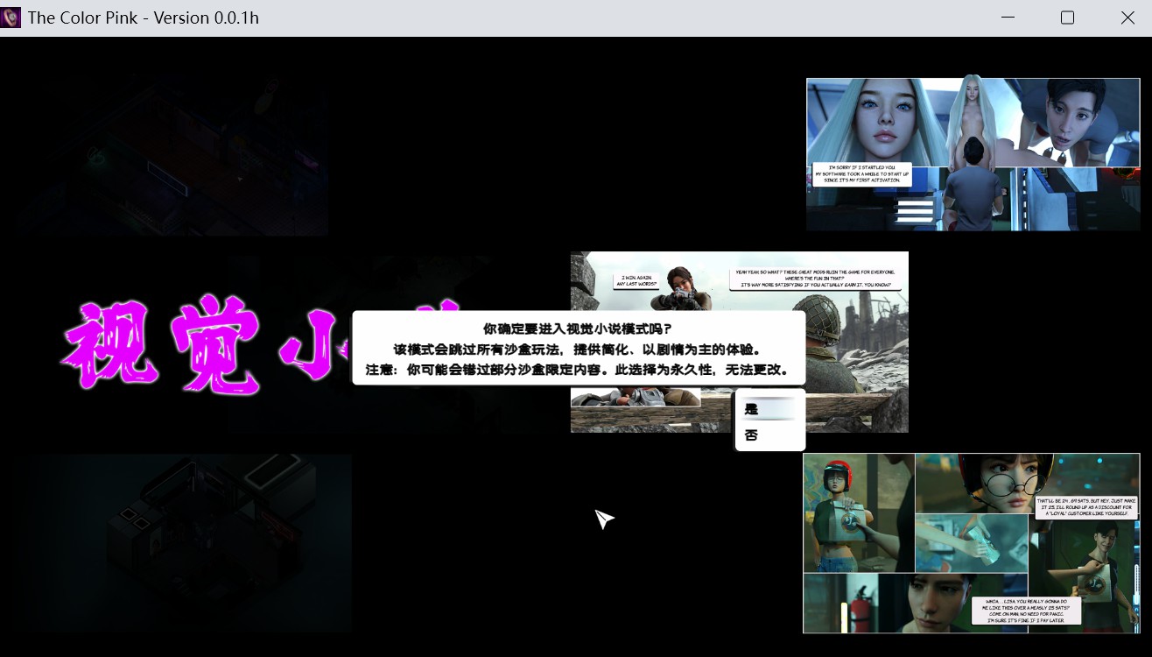This screenshot has height=657, width=1152.
Task: Click the confirmation dialog question 你确定要进入视觉小说模式吗
Action: point(578,328)
